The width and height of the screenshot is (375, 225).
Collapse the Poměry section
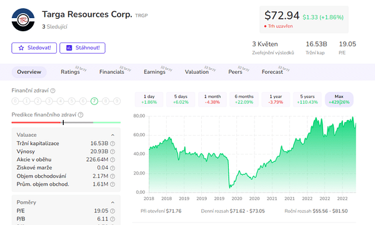[x=112, y=202]
